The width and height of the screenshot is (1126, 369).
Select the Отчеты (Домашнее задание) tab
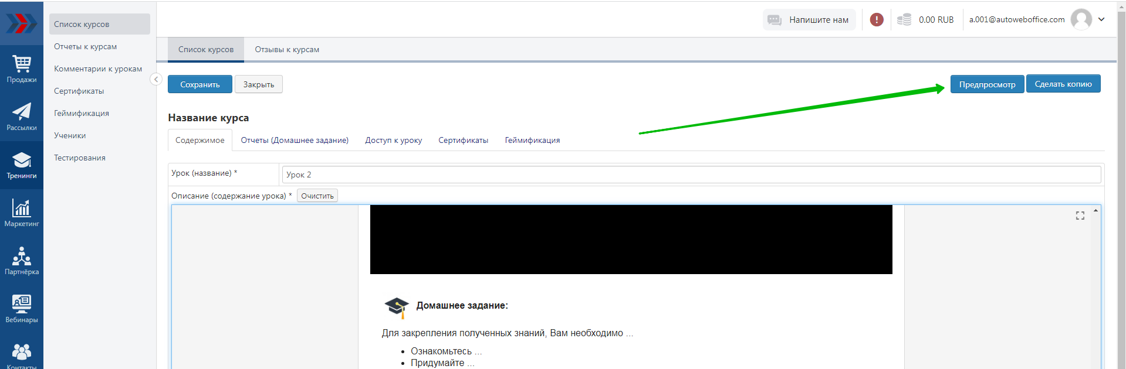coord(295,141)
